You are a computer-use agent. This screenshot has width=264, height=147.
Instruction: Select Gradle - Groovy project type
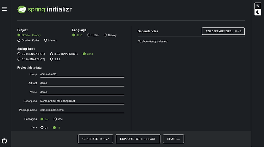tap(29, 35)
